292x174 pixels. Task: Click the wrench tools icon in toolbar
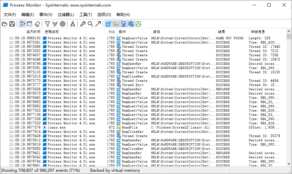[83, 24]
